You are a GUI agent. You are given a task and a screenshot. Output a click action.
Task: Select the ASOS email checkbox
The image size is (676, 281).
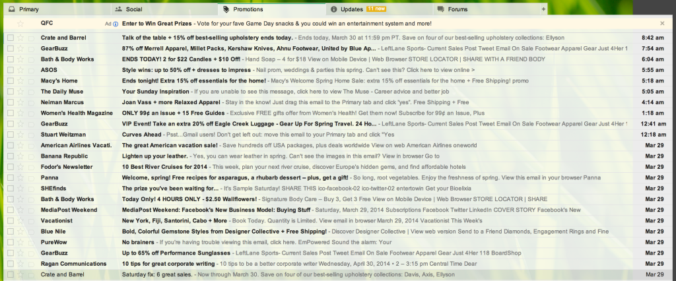[x=11, y=70]
